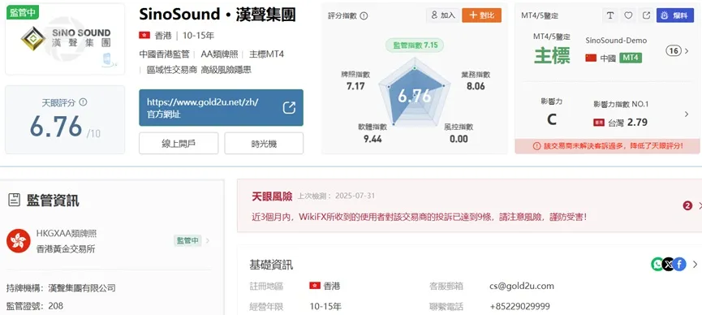Click the 時光機 button
Viewport: 702px width, 315px height.
click(x=264, y=144)
